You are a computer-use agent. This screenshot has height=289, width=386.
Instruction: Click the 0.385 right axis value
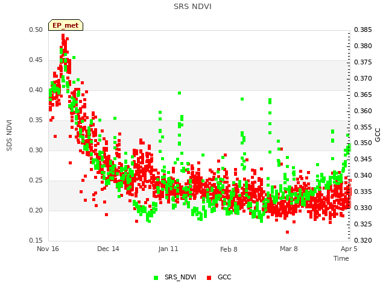[363, 30]
